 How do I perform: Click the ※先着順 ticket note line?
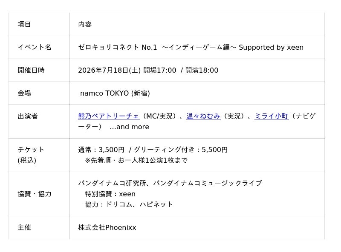[136, 161]
